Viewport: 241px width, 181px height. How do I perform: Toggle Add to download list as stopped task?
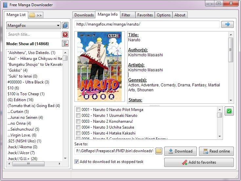point(76,161)
